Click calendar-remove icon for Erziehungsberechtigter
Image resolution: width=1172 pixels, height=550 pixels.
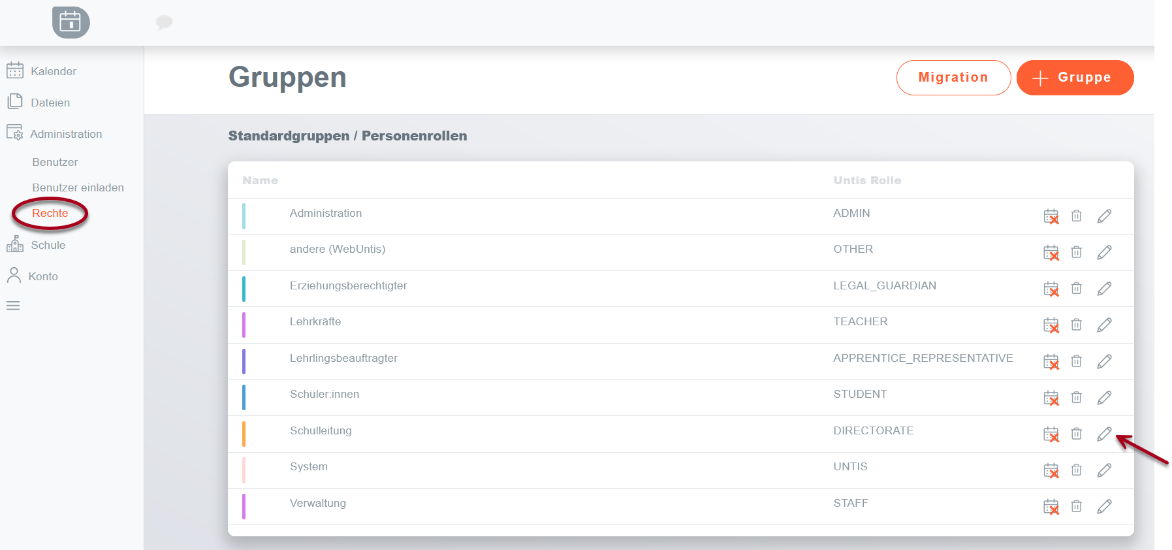click(1051, 289)
